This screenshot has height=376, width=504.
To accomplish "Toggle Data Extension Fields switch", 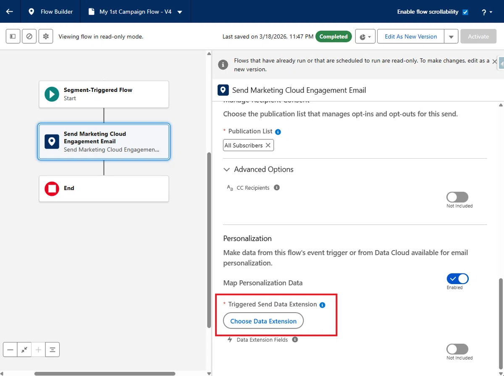I will (x=457, y=349).
